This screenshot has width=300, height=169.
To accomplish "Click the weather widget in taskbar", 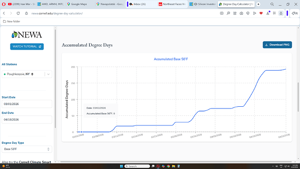I will pos(6,166).
